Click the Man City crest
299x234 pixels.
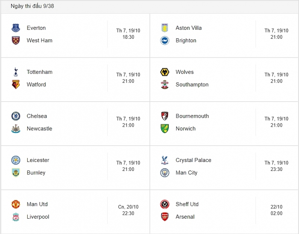point(164,173)
